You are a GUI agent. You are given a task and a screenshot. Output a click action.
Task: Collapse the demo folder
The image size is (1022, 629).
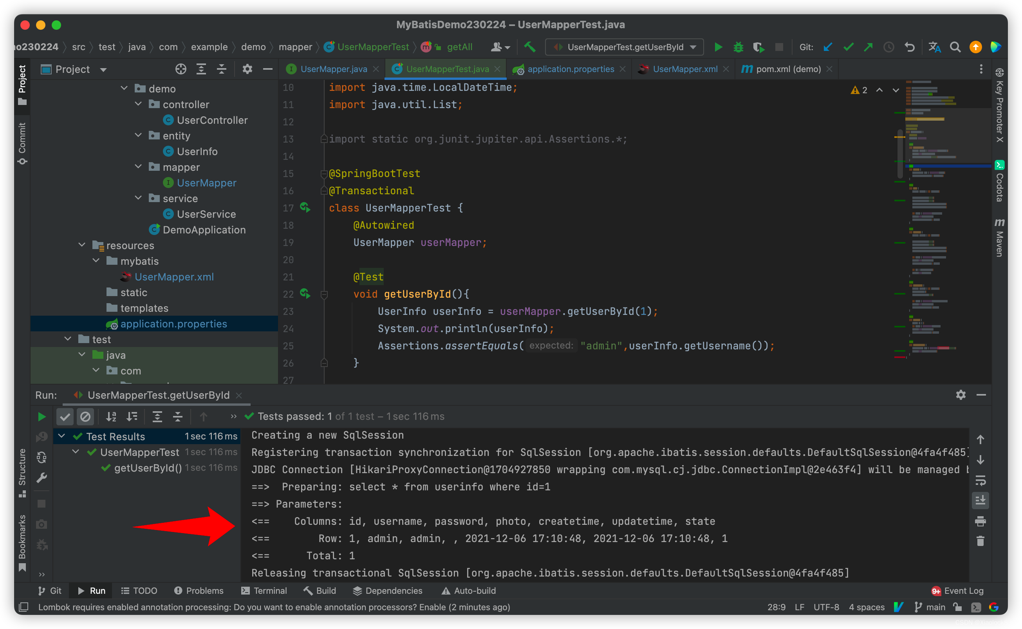point(124,88)
